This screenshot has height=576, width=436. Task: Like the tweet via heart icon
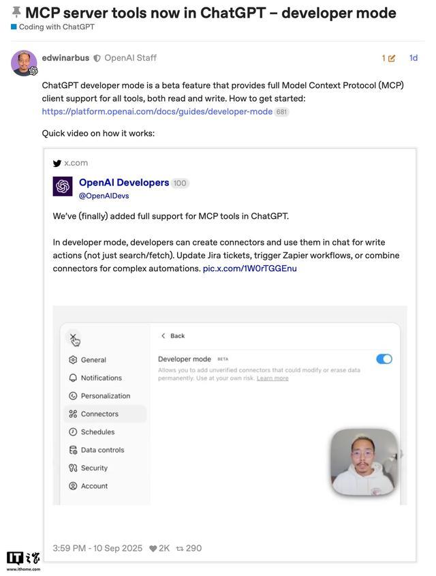pyautogui.click(x=153, y=549)
